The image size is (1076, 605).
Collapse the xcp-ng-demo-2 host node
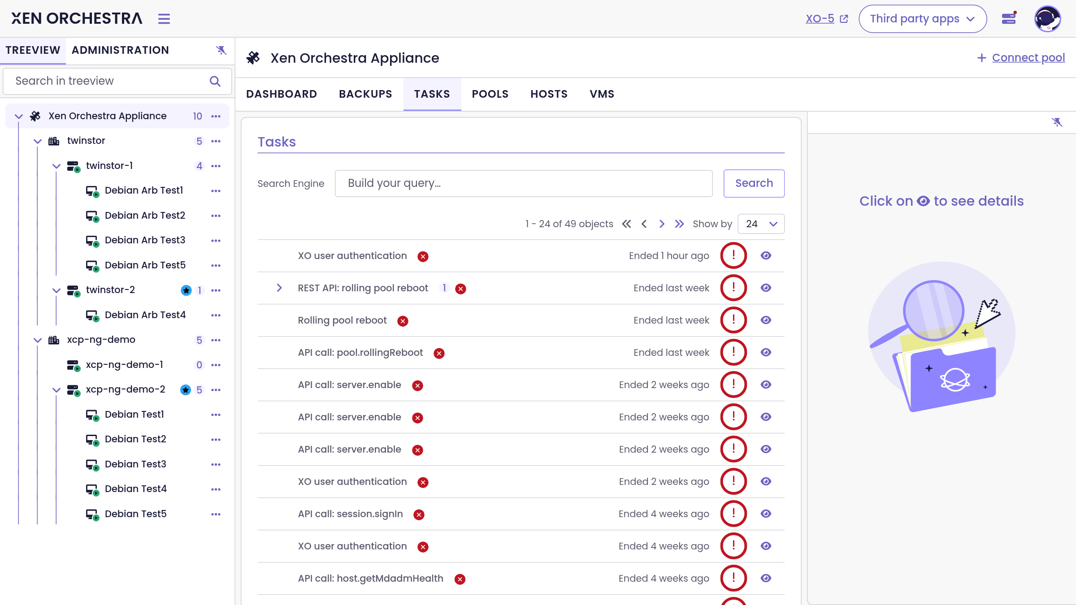[56, 390]
